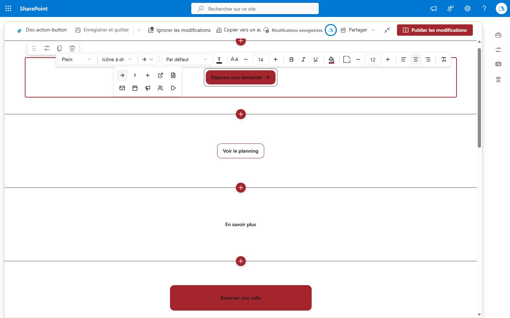Open the web part settings sliders icon
Viewport: 510px width, 318px height.
point(47,48)
